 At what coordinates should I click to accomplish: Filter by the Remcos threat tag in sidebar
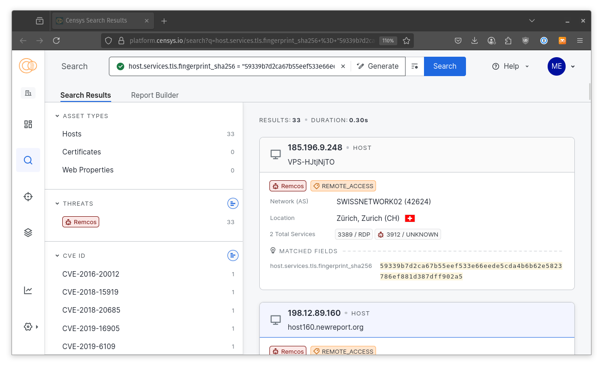[x=81, y=222]
